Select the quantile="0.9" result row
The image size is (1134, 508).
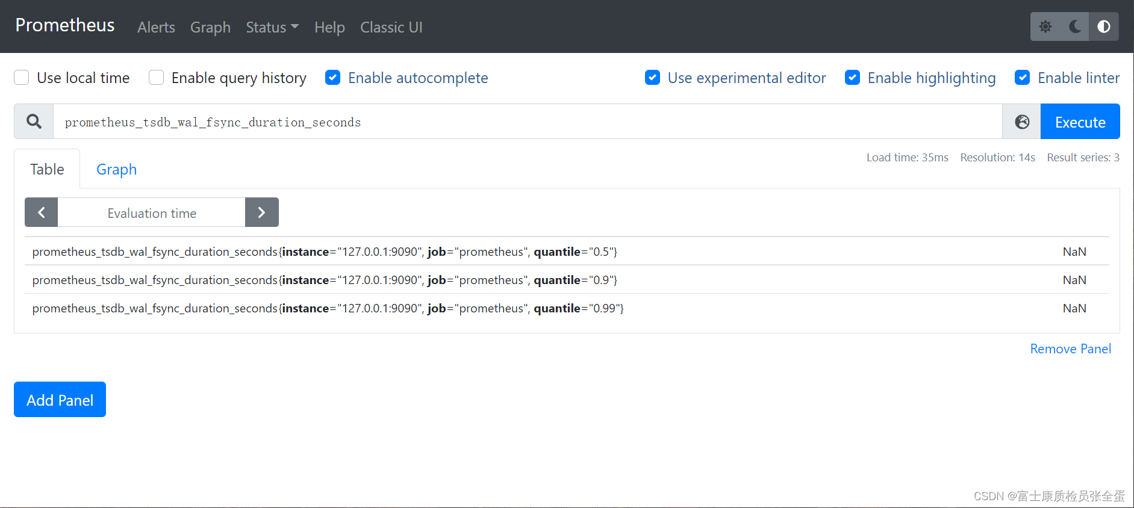[567, 280]
